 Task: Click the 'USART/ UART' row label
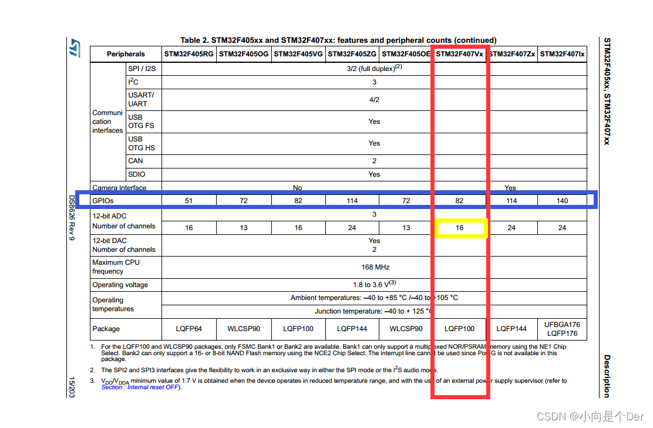coord(141,99)
